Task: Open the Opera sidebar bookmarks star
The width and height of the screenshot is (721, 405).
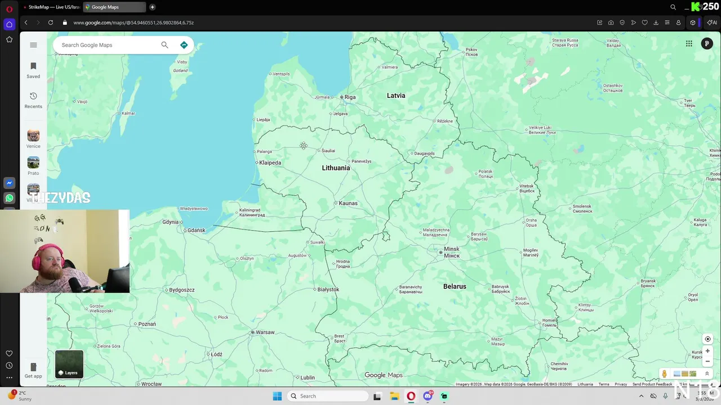Action: click(9, 39)
